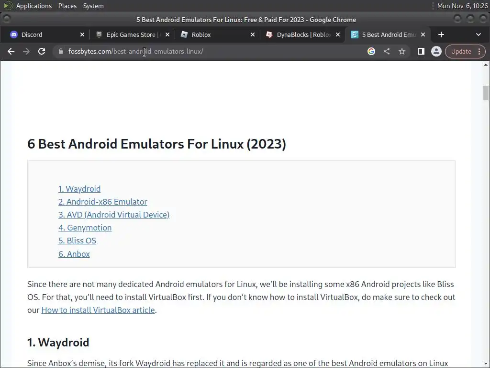The width and height of the screenshot is (490, 368).
Task: Open the Google icon in address bar
Action: pyautogui.click(x=371, y=51)
